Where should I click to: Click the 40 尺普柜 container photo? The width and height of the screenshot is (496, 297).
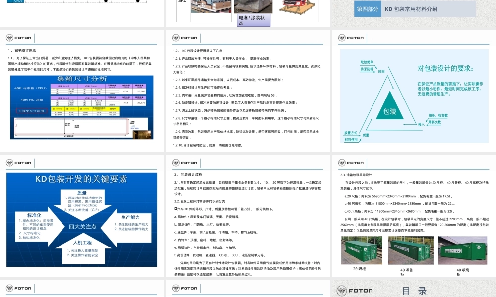(x=411, y=250)
